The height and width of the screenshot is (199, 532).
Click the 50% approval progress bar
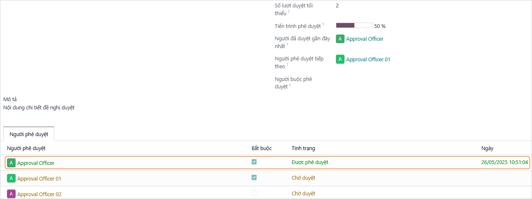tap(354, 25)
